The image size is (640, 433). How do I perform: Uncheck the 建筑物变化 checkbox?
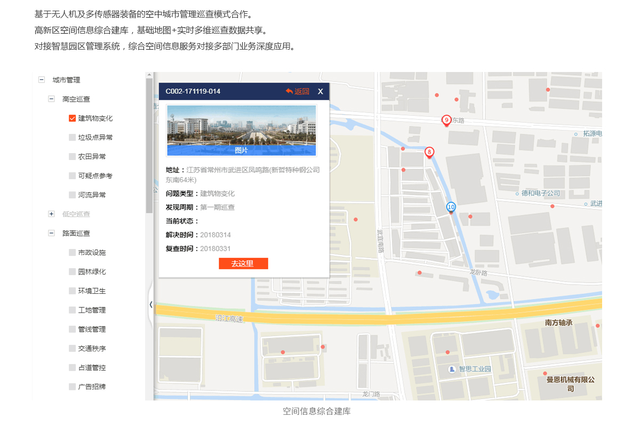point(73,118)
